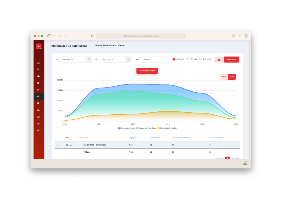
Task: Open the browser sidebar dropdown chevron
Action: 54,36
